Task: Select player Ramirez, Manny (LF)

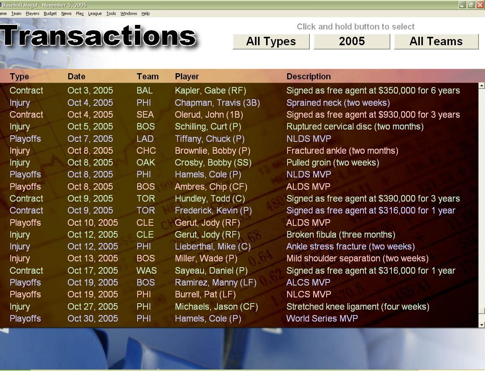Action: (x=215, y=282)
